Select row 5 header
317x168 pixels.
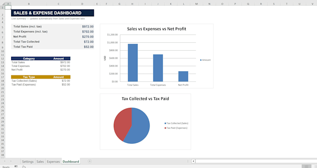[x=2, y=27]
